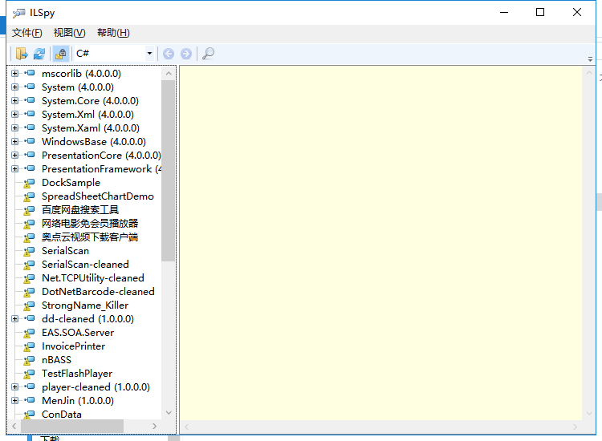Click the tree's scroll right arrow
The image size is (602, 441).
pos(154,426)
